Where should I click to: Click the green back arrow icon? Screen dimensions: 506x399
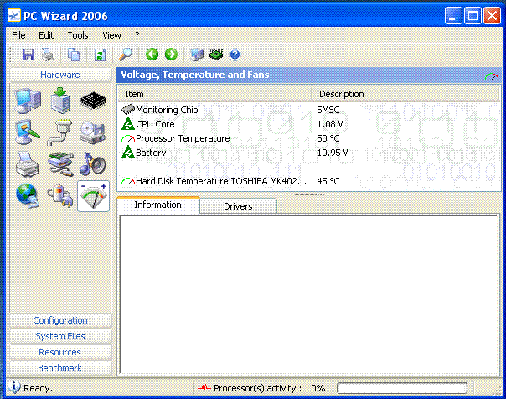point(152,54)
